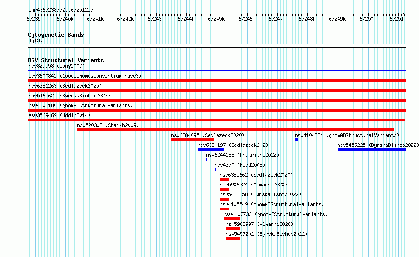419x257 pixels.
Task: Select the esv3569469 red variant bar
Action: point(217,120)
